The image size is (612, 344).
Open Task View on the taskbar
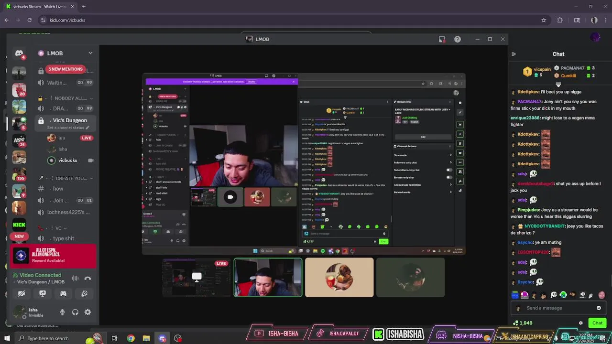114,338
